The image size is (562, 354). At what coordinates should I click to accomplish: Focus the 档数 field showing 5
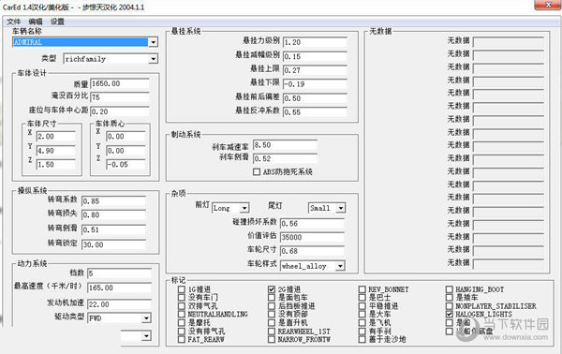pos(119,273)
